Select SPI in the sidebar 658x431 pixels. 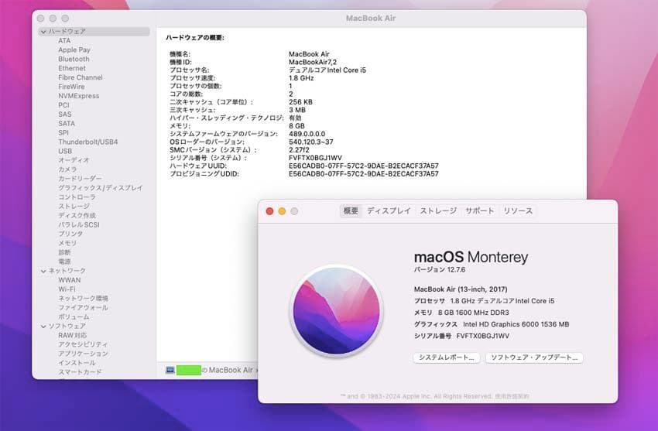click(x=63, y=133)
